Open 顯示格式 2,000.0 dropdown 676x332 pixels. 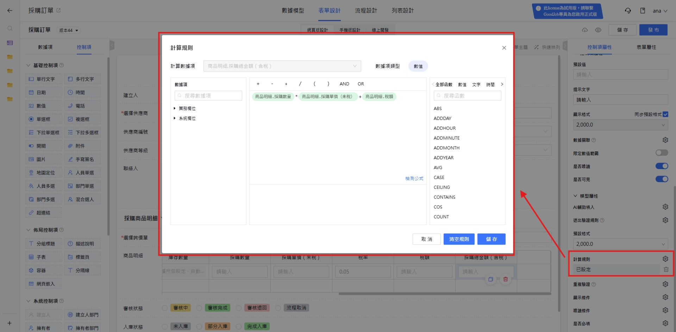(620, 125)
